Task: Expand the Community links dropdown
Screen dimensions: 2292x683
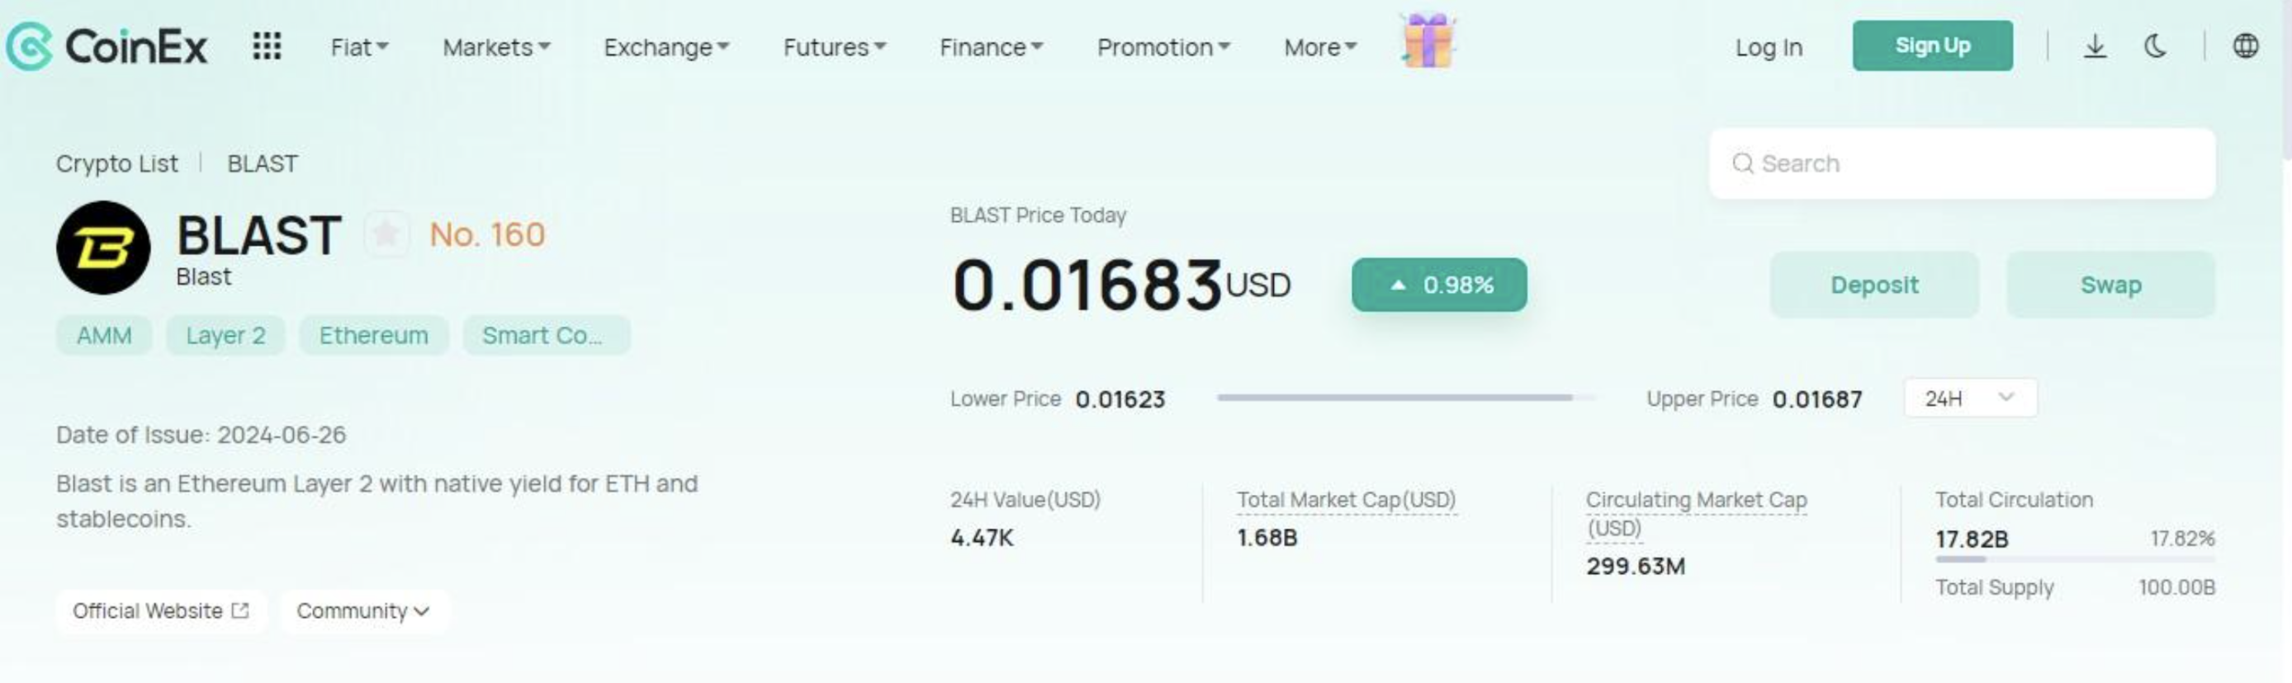Action: [x=363, y=611]
